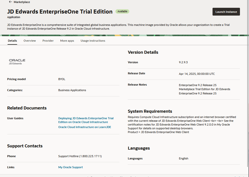Click the back arrow beside Marketplace
This screenshot has height=177, width=249.
click(10, 2)
